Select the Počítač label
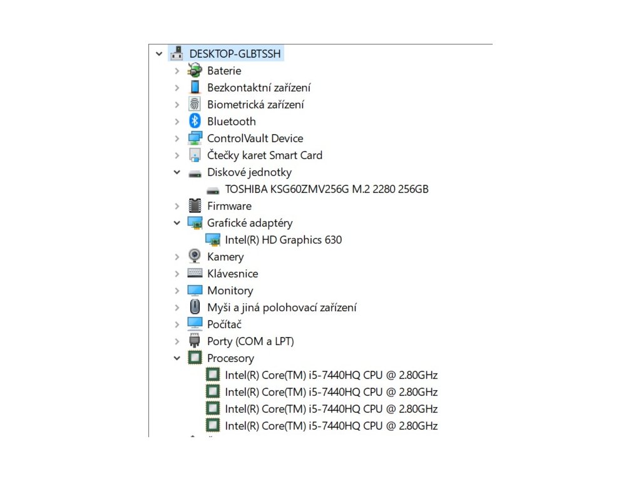 [x=225, y=324]
